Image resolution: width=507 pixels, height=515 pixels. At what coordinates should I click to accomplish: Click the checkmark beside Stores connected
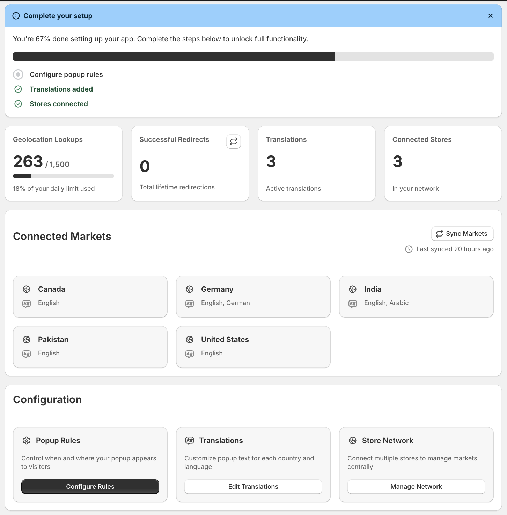click(x=18, y=104)
